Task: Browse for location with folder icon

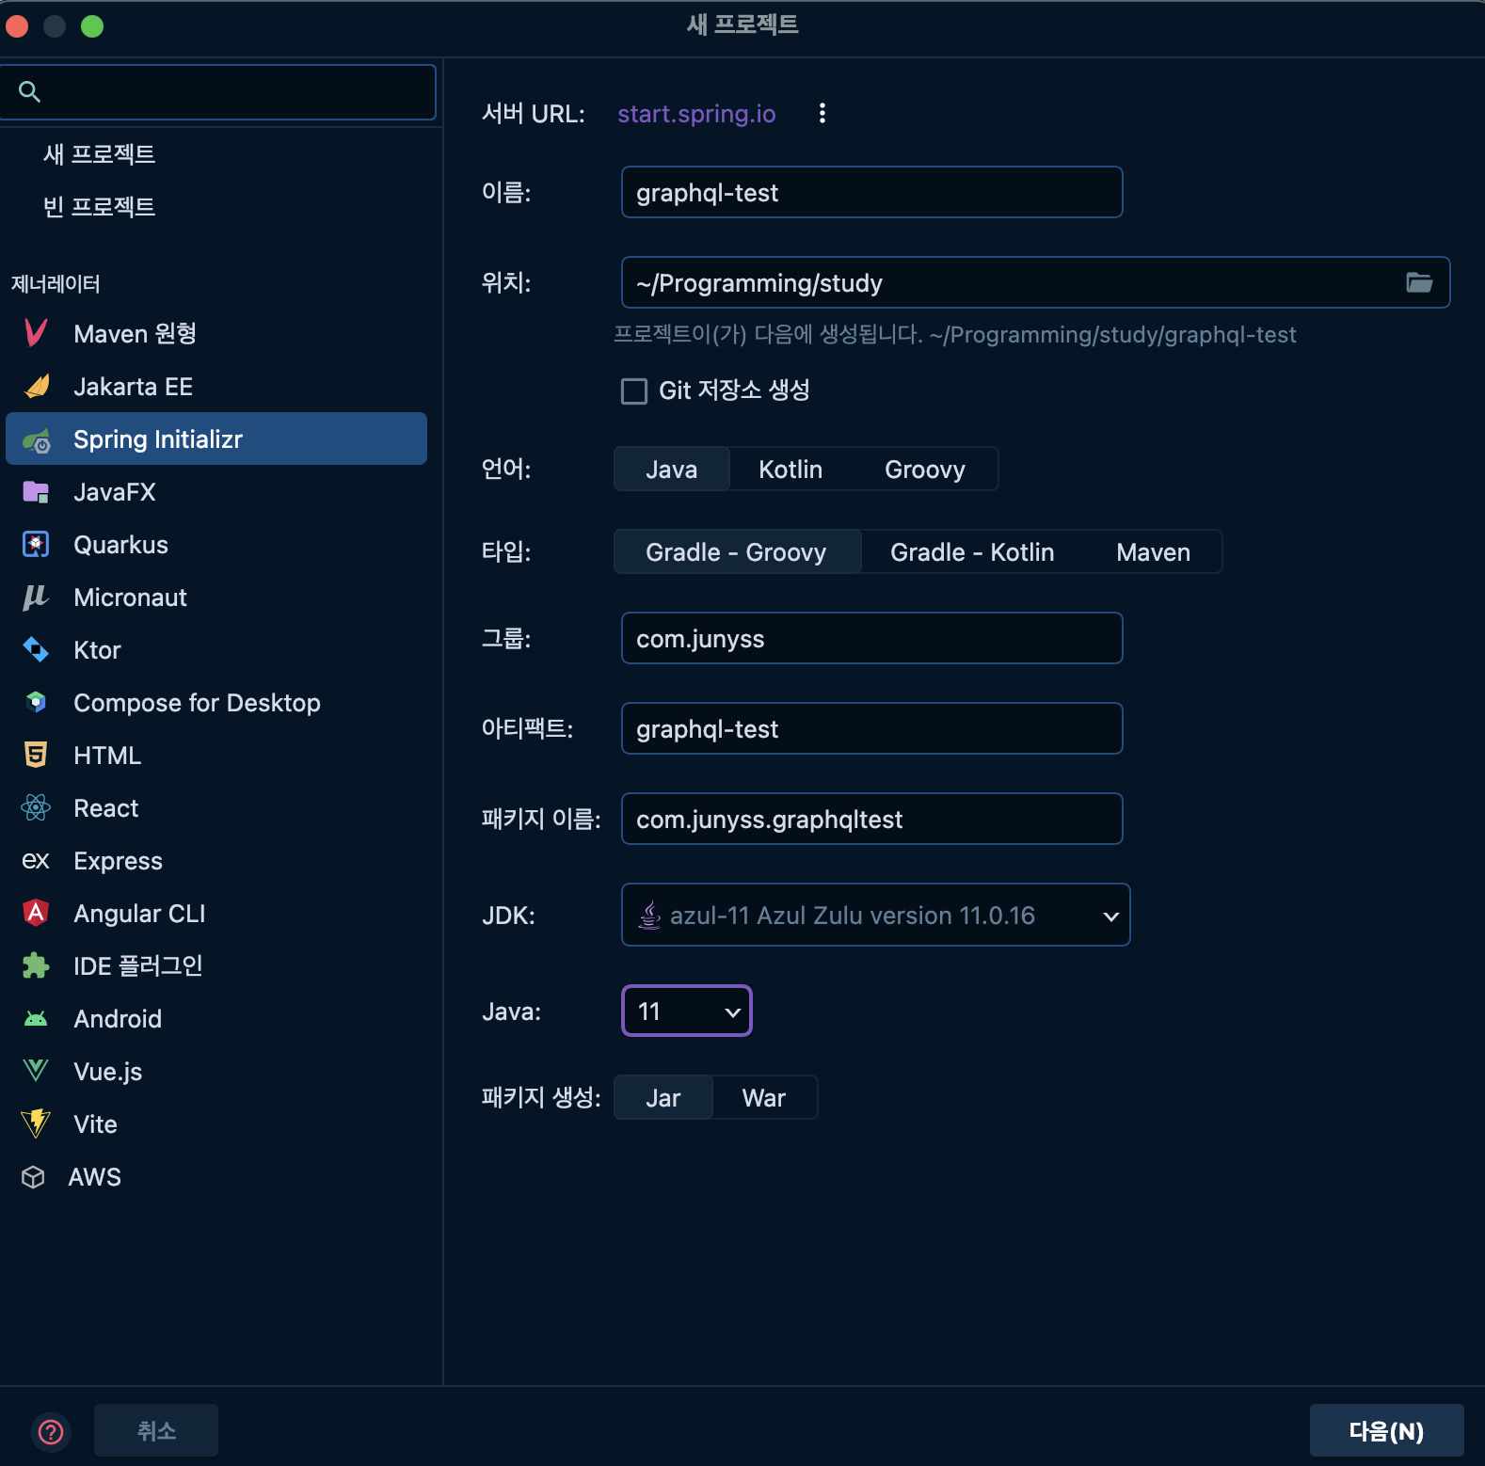Action: coord(1419,282)
